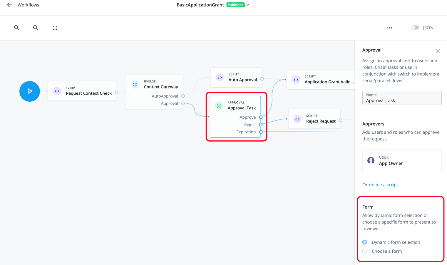
Task: Click the Context Gateway if/else icon
Action: point(135,84)
